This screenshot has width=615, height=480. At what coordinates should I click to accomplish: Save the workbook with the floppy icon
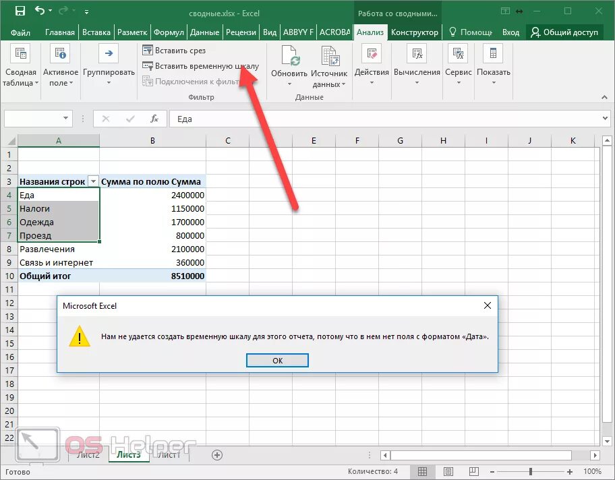(x=20, y=11)
